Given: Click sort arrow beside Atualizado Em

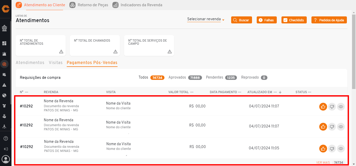Looking at the screenshot, I should click(280, 92).
